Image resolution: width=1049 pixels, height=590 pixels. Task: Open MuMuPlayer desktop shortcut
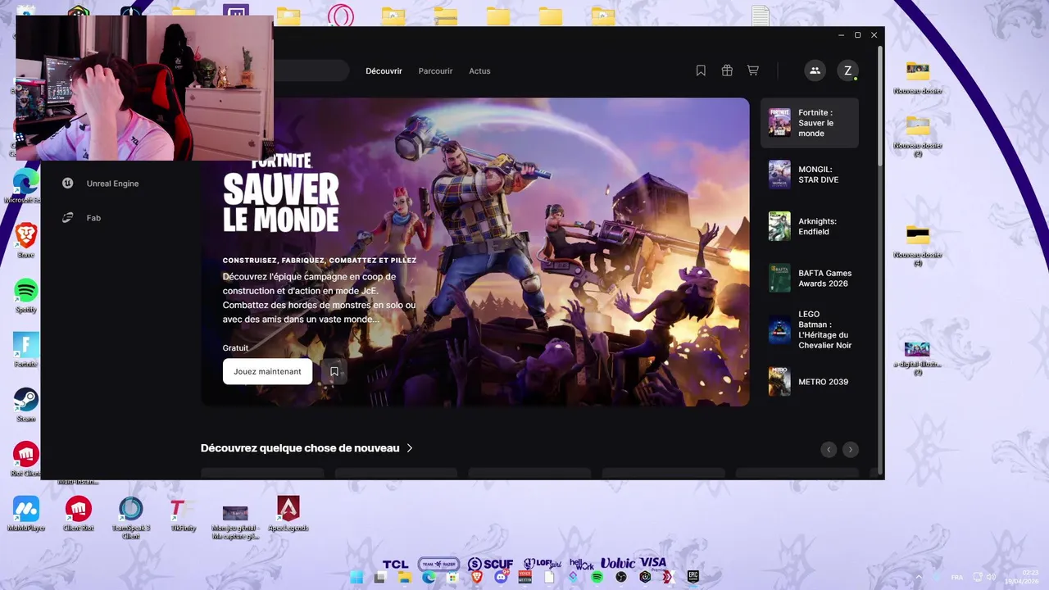click(x=26, y=514)
